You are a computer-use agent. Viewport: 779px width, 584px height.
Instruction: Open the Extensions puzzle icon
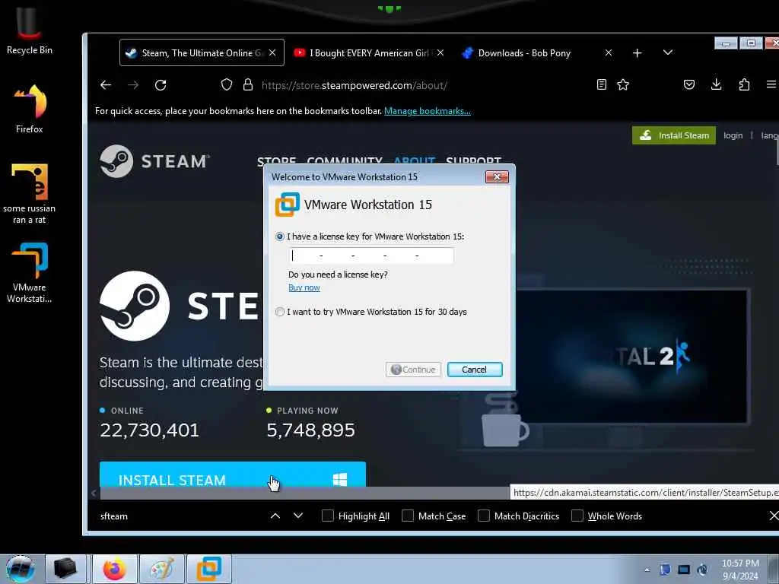tap(744, 85)
